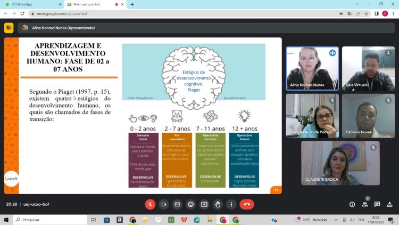Image resolution: width=399 pixels, height=225 pixels.
Task: Open more options three-dot menu
Action: pos(231,204)
